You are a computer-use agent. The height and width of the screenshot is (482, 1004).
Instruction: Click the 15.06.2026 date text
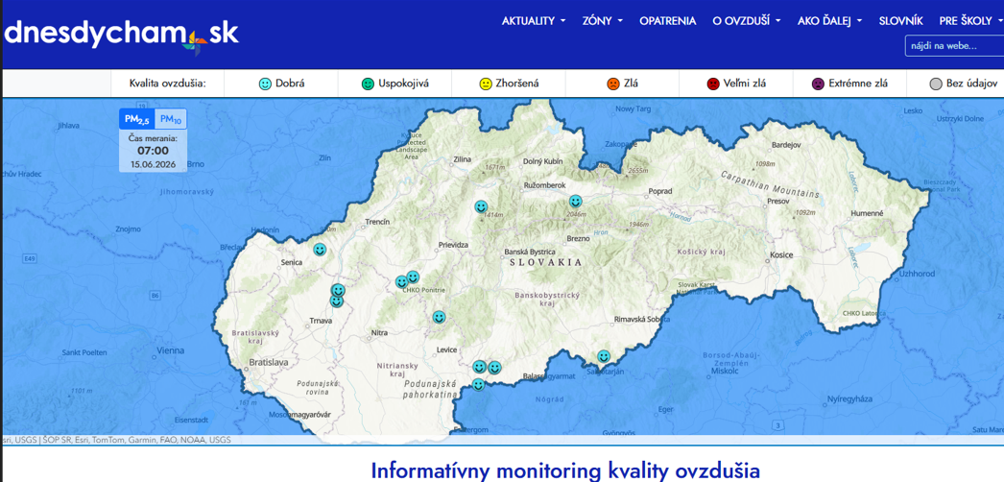coord(153,164)
